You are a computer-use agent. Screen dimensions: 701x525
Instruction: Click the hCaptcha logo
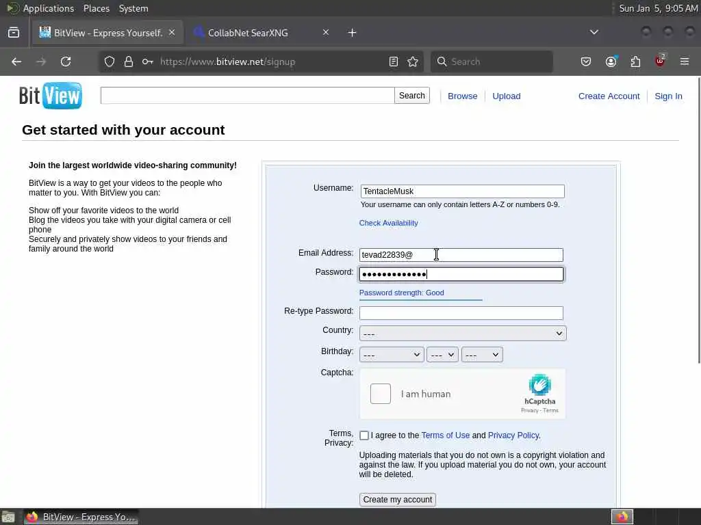(x=539, y=385)
